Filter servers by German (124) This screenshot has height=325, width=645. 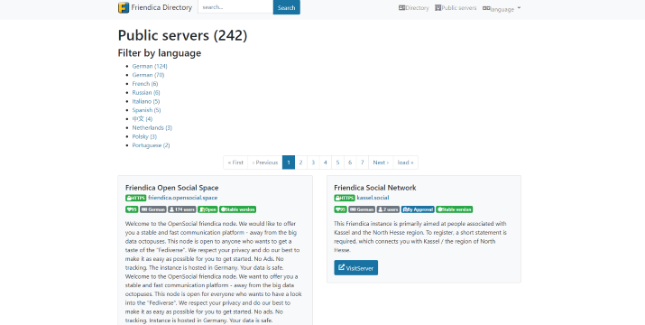150,66
